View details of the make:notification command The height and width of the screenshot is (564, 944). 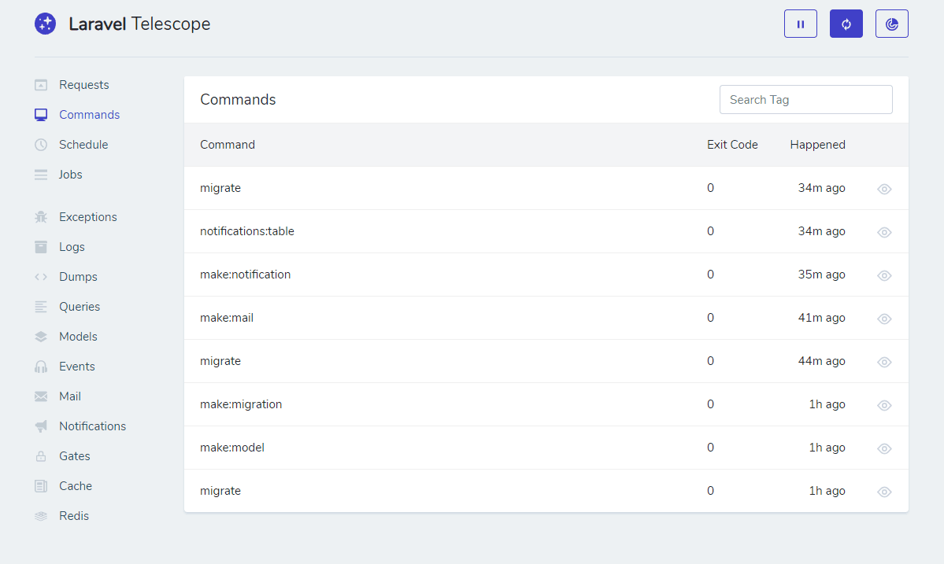[884, 275]
